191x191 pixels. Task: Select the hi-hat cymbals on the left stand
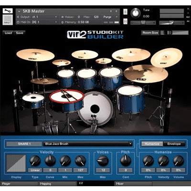point(44,81)
